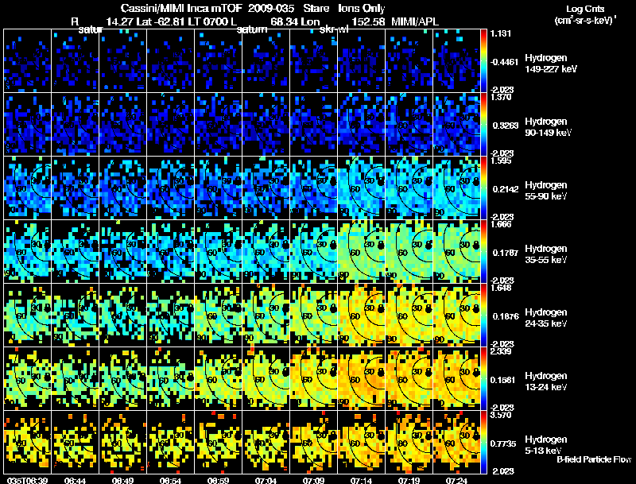The image size is (636, 484).
Task: Click the '1.131' color scale maximum
Action: click(x=501, y=33)
